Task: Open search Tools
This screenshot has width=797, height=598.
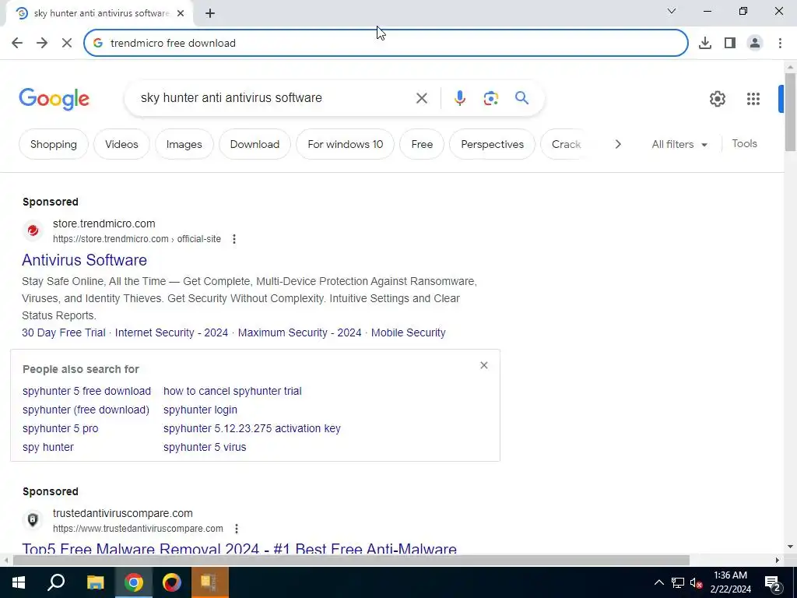Action: pos(744,144)
